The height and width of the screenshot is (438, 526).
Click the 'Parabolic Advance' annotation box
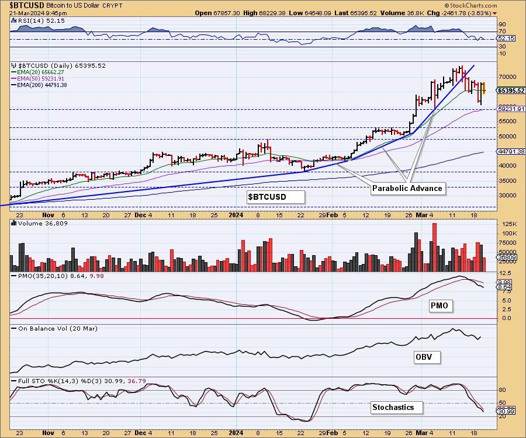[407, 188]
